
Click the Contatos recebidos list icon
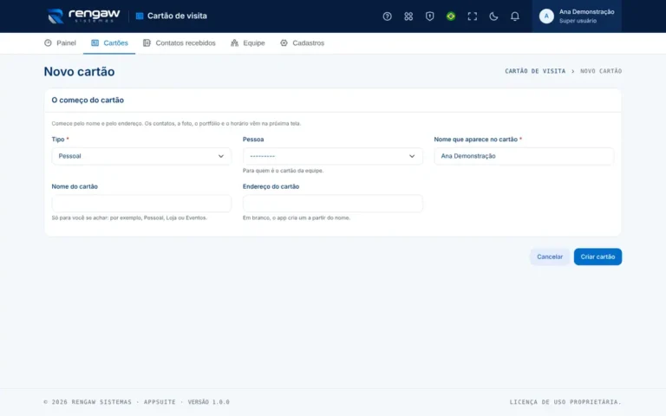[x=147, y=42]
